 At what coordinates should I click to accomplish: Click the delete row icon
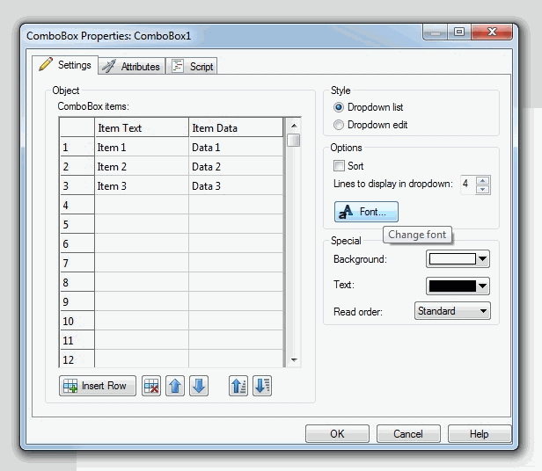[151, 387]
